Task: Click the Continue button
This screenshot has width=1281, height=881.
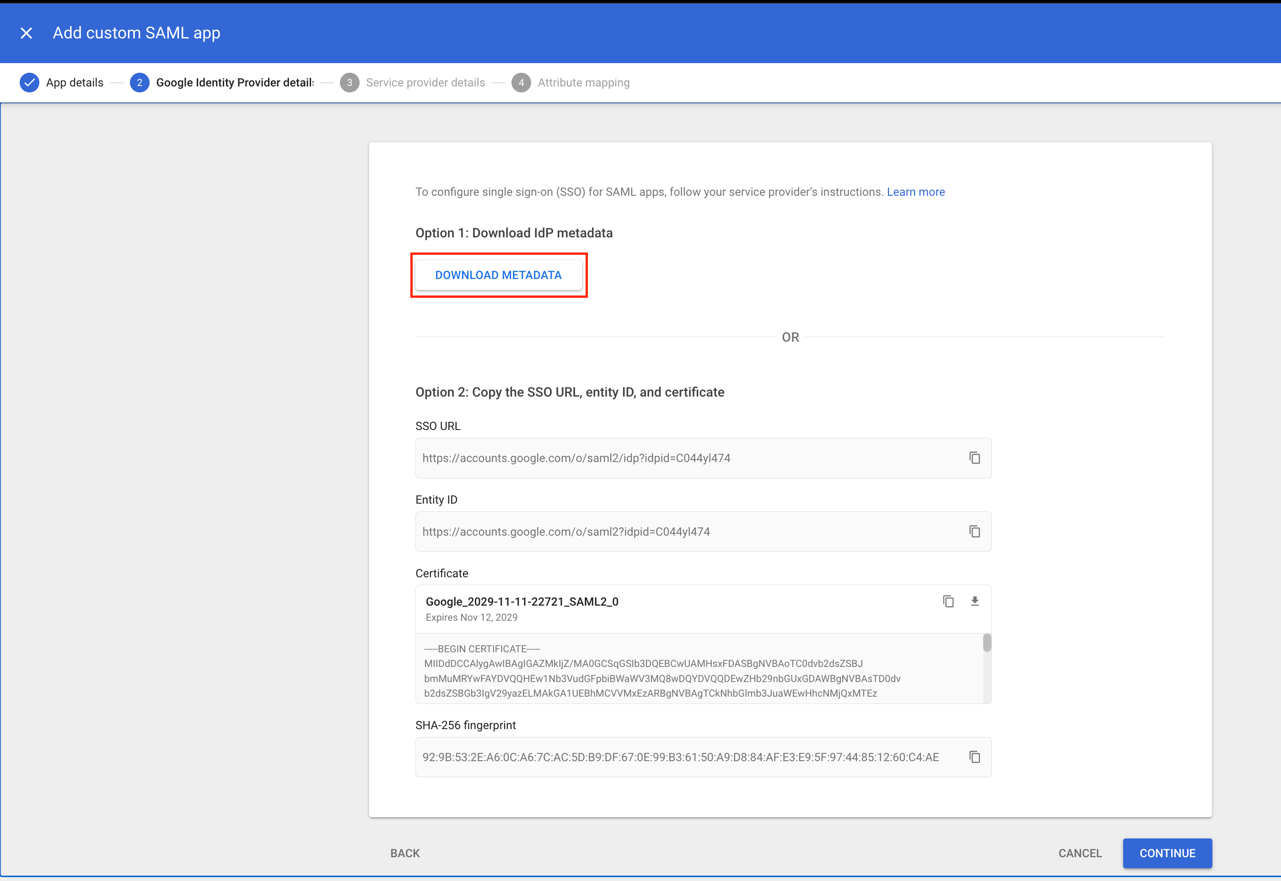Action: point(1167,853)
